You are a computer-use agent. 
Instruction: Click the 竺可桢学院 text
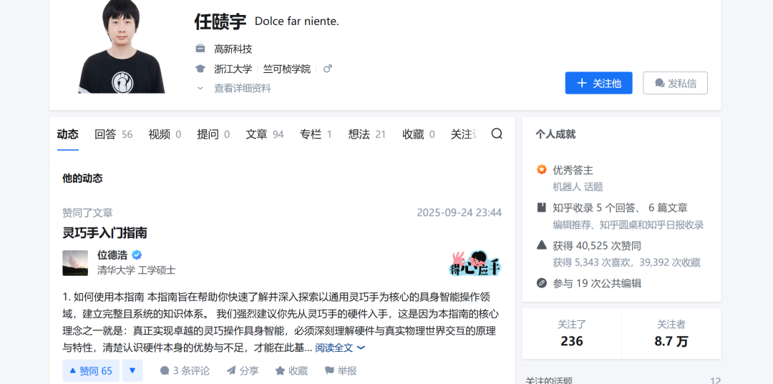coord(287,69)
